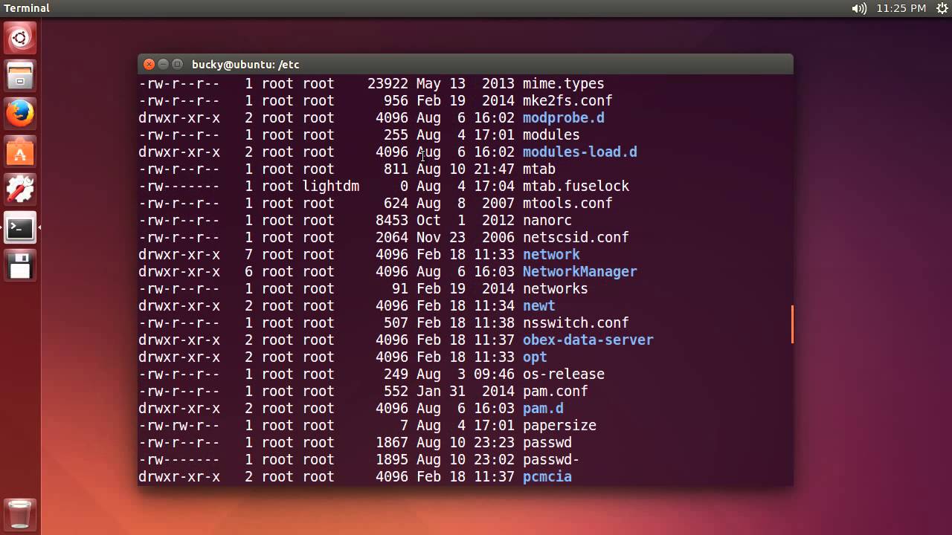This screenshot has width=952, height=535.
Task: Select the pam.d directory name
Action: 543,408
